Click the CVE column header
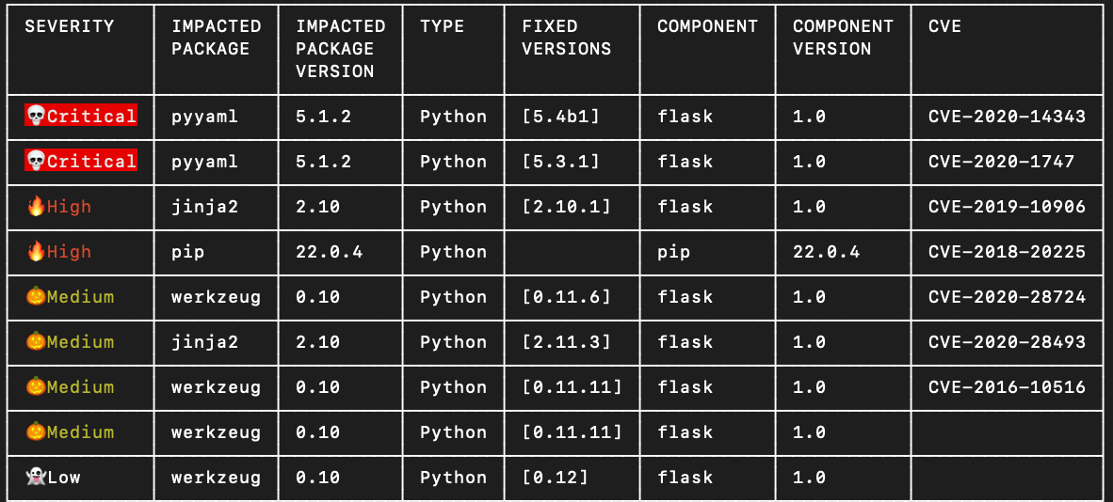The width and height of the screenshot is (1113, 502). click(x=944, y=26)
